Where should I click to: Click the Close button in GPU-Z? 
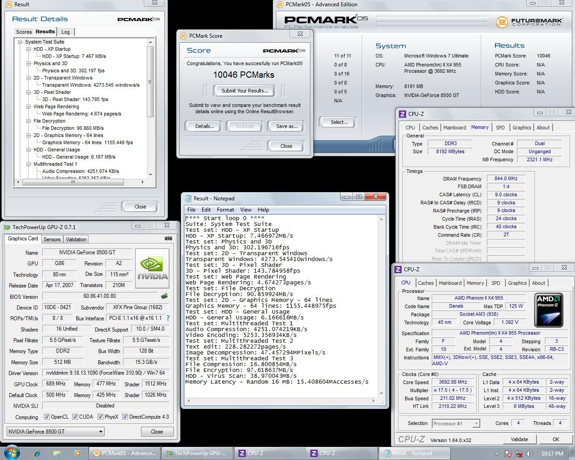point(157,432)
